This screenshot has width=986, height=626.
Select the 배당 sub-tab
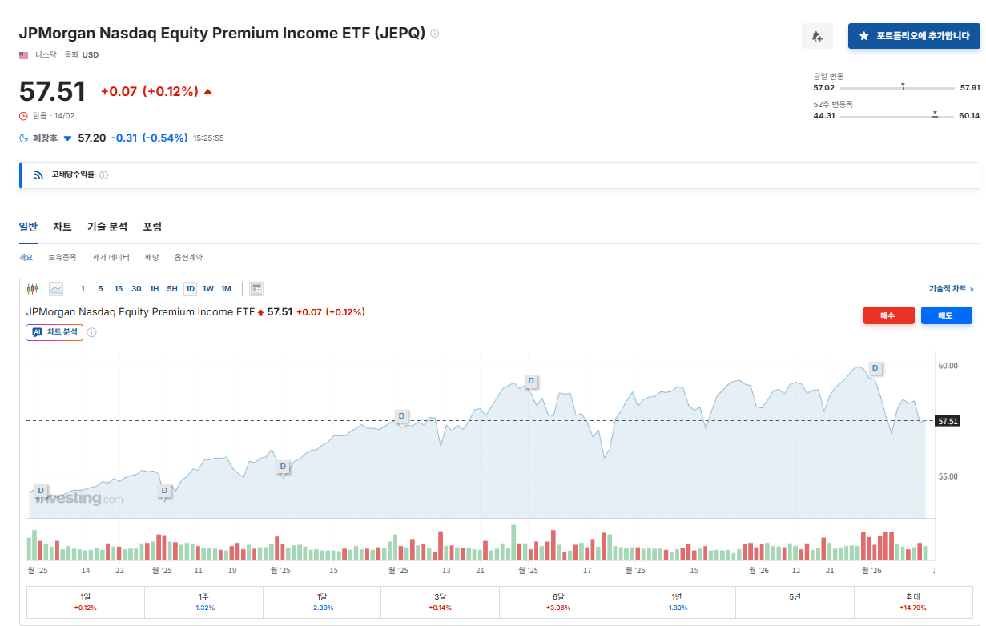pyautogui.click(x=152, y=258)
